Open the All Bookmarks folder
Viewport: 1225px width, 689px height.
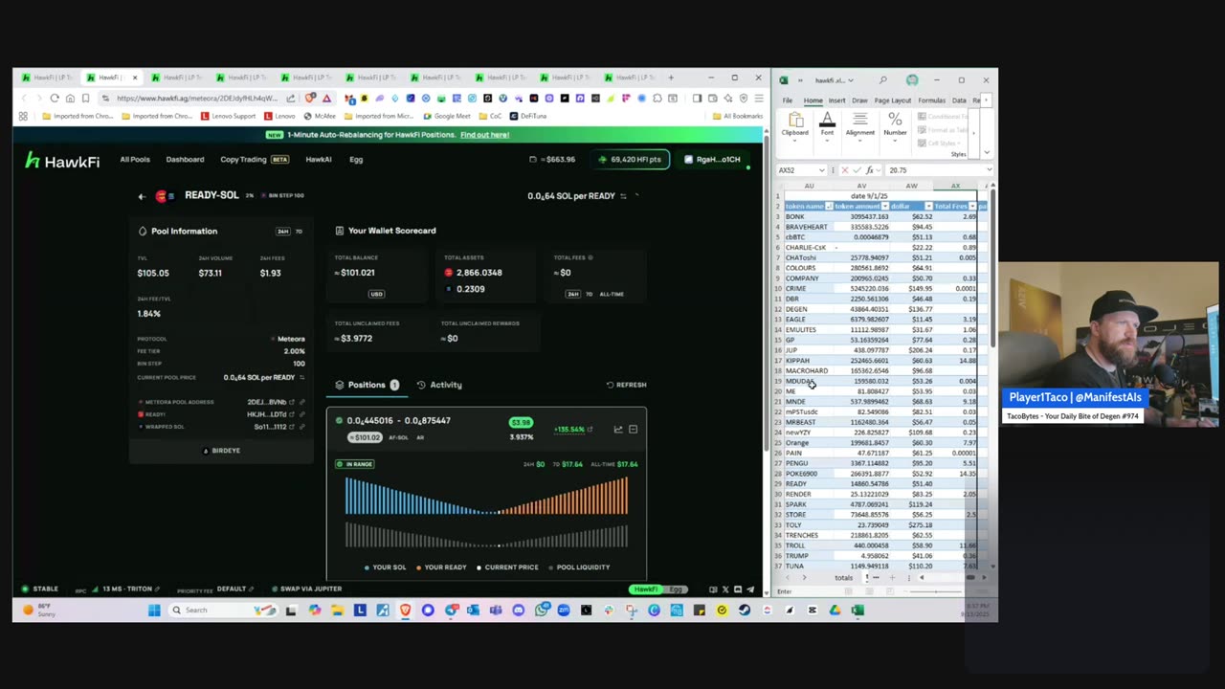[737, 116]
